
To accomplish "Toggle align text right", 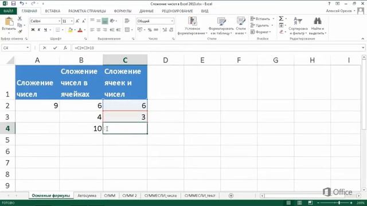I will [x=105, y=30].
